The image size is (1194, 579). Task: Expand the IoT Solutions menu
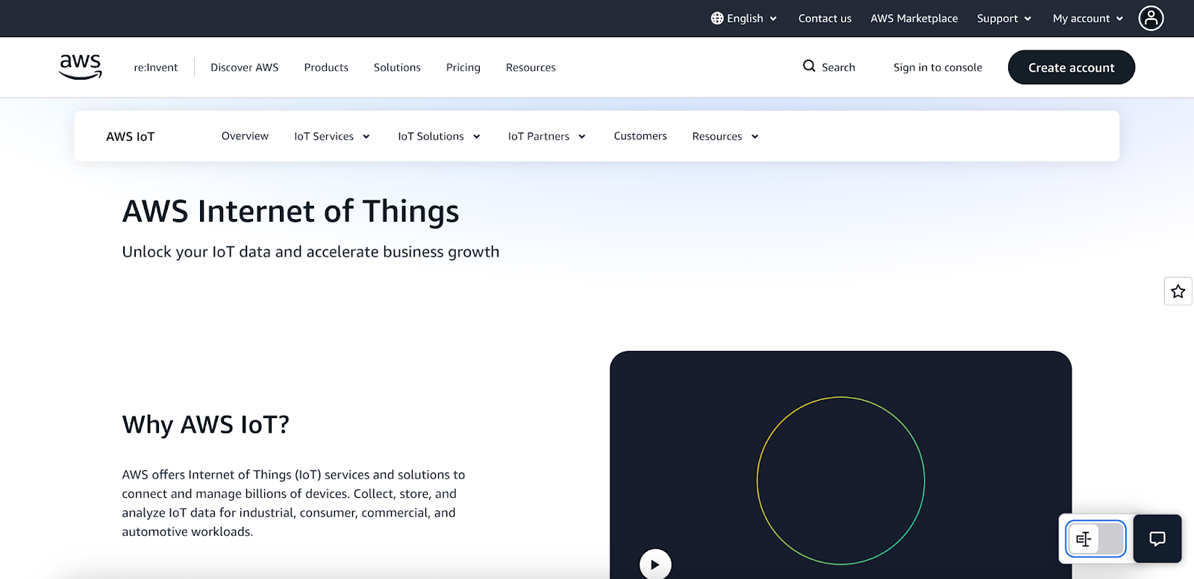[439, 136]
